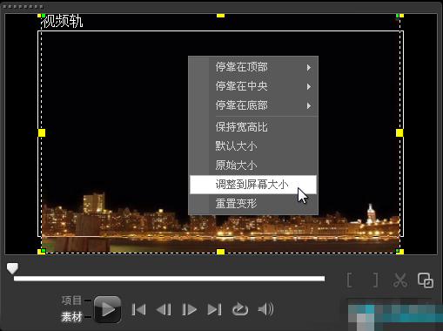Switch playback mode to 素材

[71, 317]
